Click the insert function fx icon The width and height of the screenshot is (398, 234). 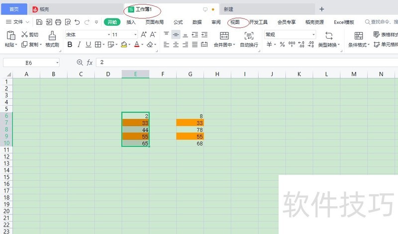(x=90, y=63)
